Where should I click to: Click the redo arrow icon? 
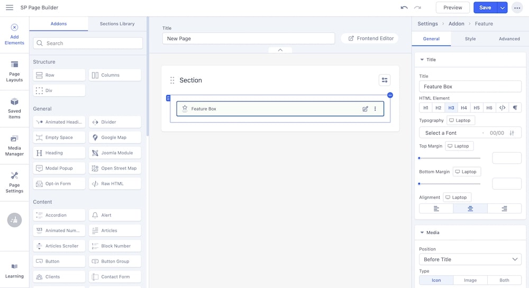coord(418,7)
